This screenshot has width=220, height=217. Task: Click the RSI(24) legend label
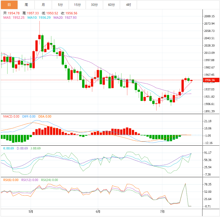tap(49, 180)
